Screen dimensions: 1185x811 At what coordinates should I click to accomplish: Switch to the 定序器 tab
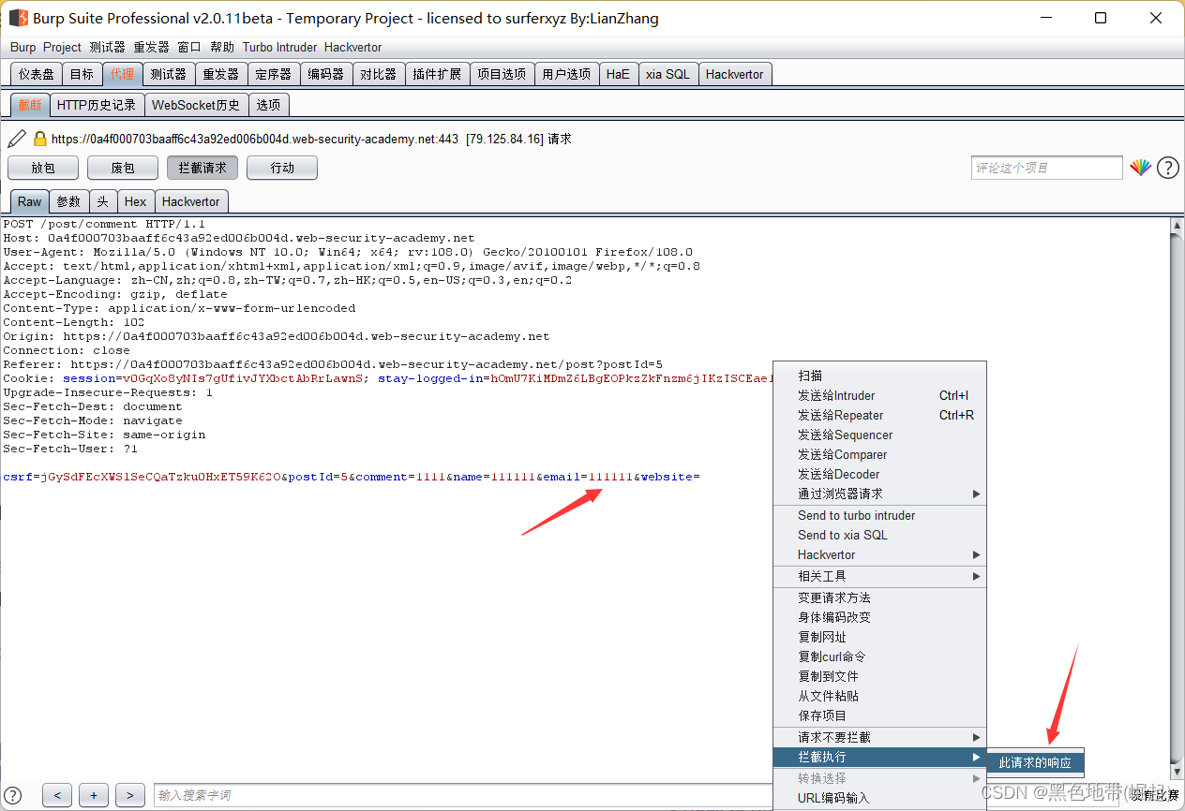point(274,74)
